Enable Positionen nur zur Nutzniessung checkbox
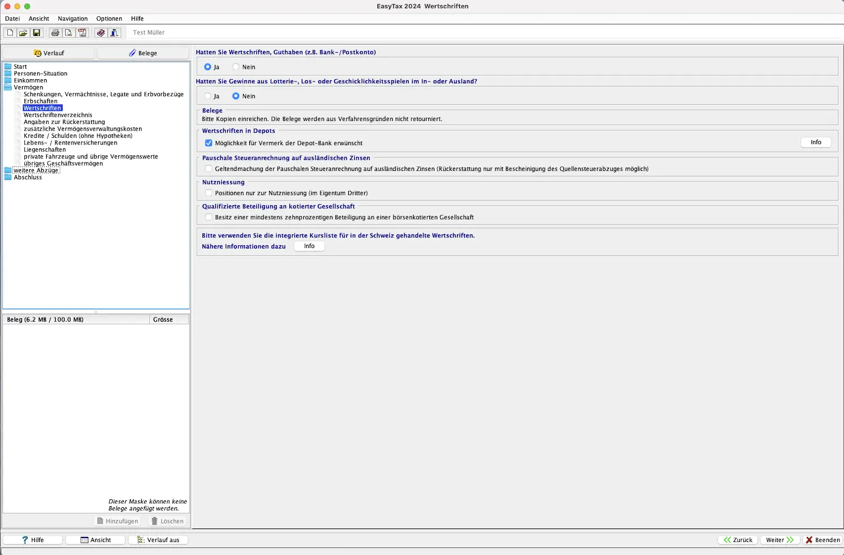 [209, 193]
